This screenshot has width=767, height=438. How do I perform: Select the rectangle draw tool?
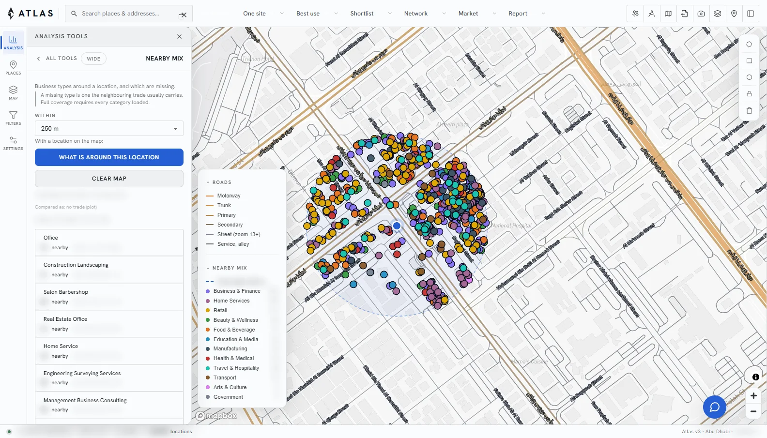point(749,61)
